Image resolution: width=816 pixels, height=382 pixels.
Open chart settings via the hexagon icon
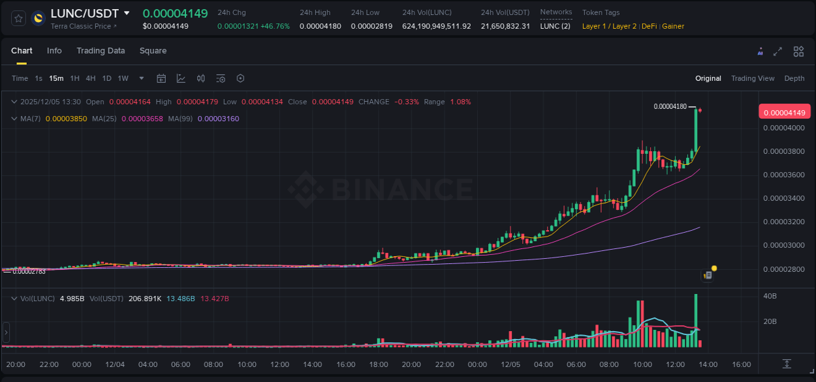[x=240, y=78]
